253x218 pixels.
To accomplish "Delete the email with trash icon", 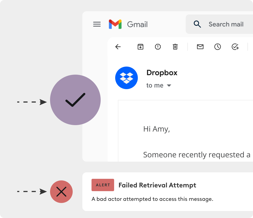I will click(x=175, y=47).
